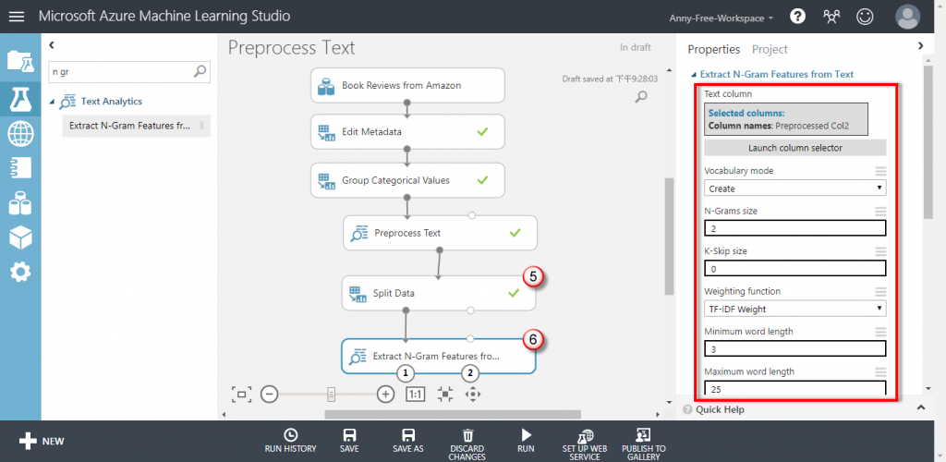Click the Preprocess Text experiment title

[x=291, y=48]
